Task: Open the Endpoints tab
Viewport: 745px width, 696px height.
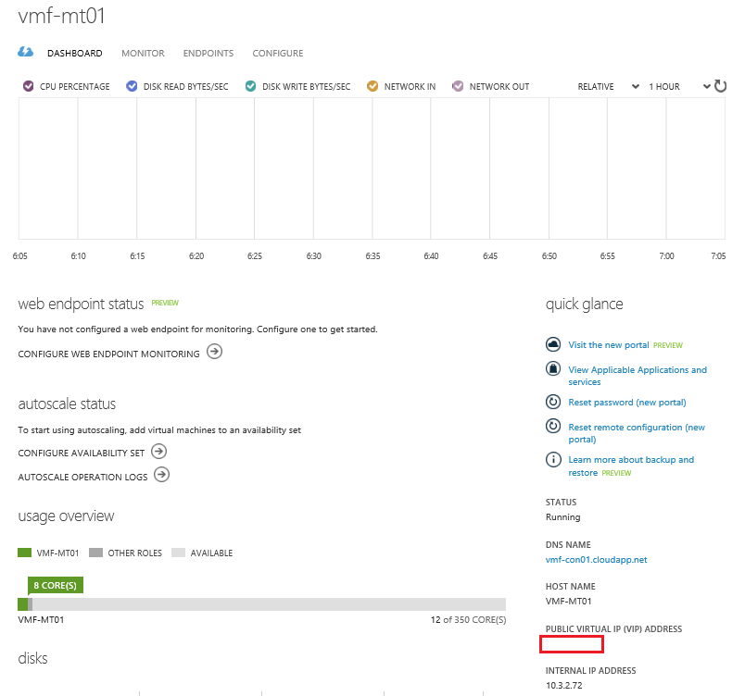Action: point(208,54)
